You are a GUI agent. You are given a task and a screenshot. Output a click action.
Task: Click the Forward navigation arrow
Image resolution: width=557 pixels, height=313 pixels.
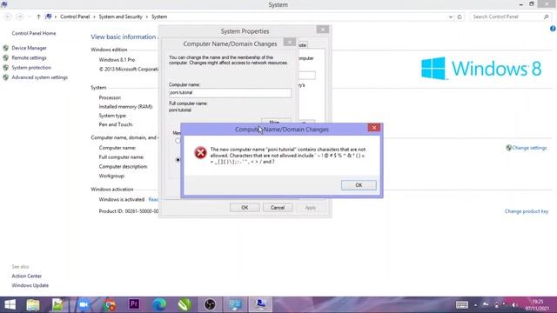(x=20, y=17)
